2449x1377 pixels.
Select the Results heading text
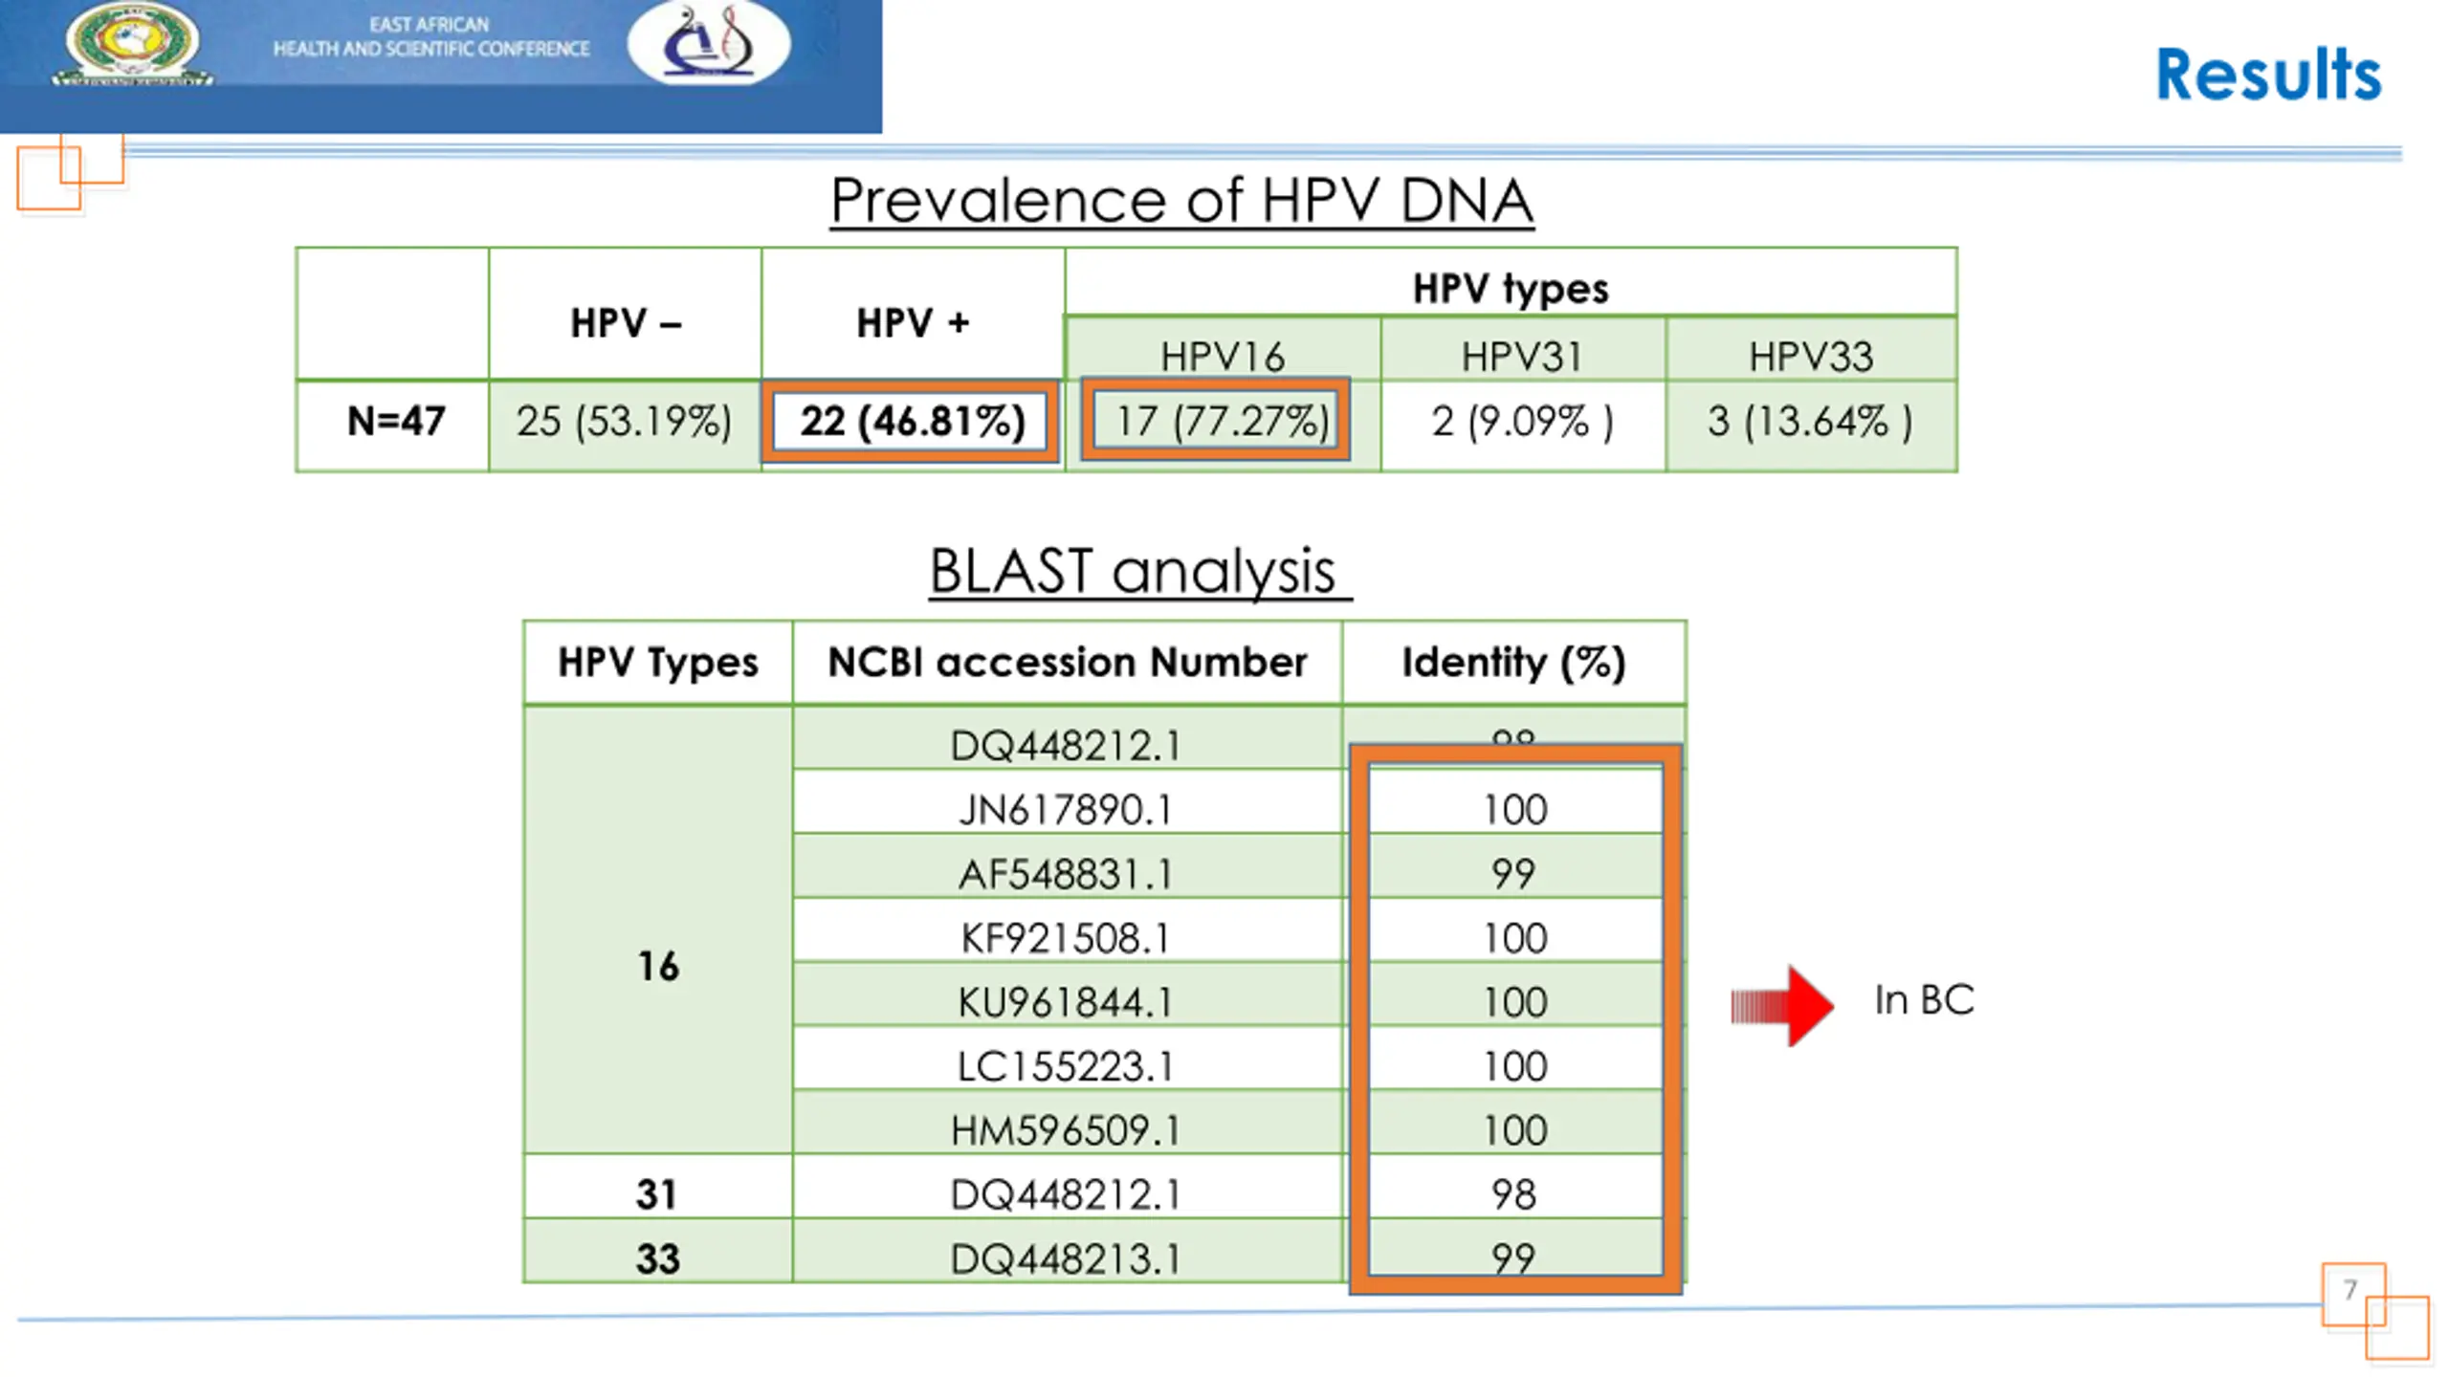coord(2268,75)
